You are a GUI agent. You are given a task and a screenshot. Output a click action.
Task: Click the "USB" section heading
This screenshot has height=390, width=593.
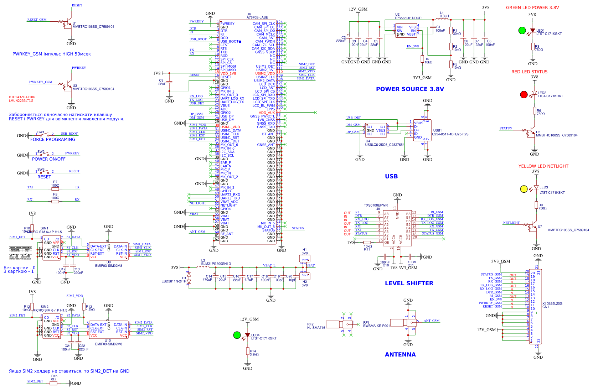coord(391,176)
